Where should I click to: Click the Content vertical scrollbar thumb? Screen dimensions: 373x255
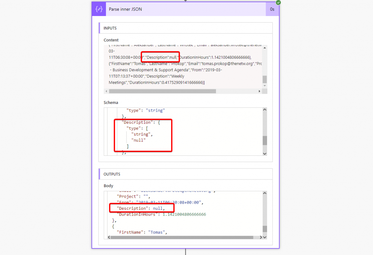(264, 79)
